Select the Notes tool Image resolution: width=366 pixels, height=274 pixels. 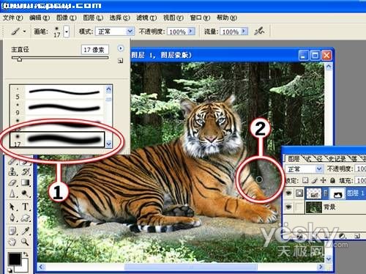click(12, 231)
